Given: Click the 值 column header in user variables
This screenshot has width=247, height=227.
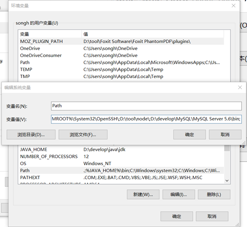Looking at the screenshot, I should (153, 34).
